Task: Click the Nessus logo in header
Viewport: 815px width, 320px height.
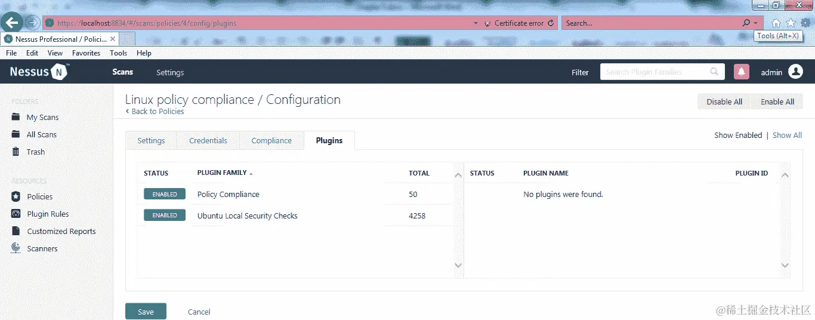Action: (x=39, y=72)
